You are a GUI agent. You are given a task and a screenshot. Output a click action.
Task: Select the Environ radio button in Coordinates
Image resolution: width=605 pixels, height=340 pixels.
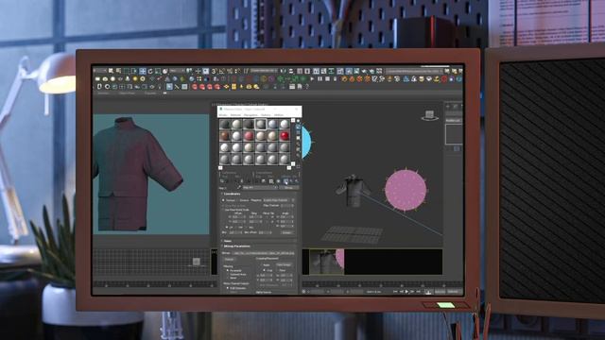238,200
